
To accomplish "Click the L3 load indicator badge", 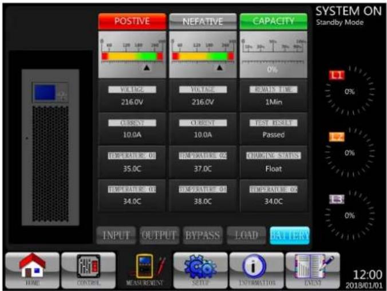I will [x=337, y=199].
